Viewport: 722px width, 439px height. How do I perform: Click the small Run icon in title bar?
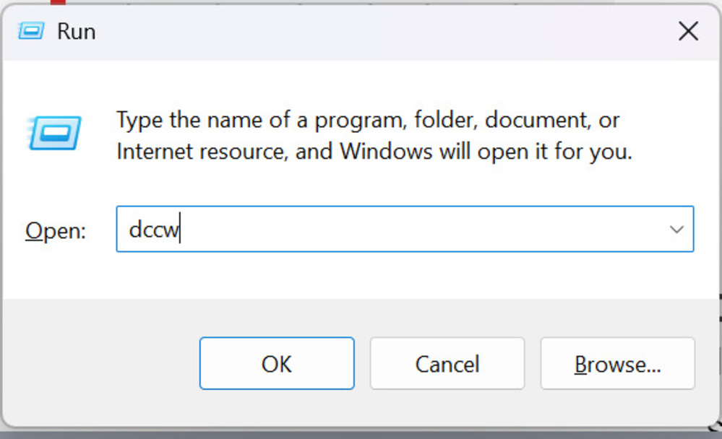[x=31, y=31]
